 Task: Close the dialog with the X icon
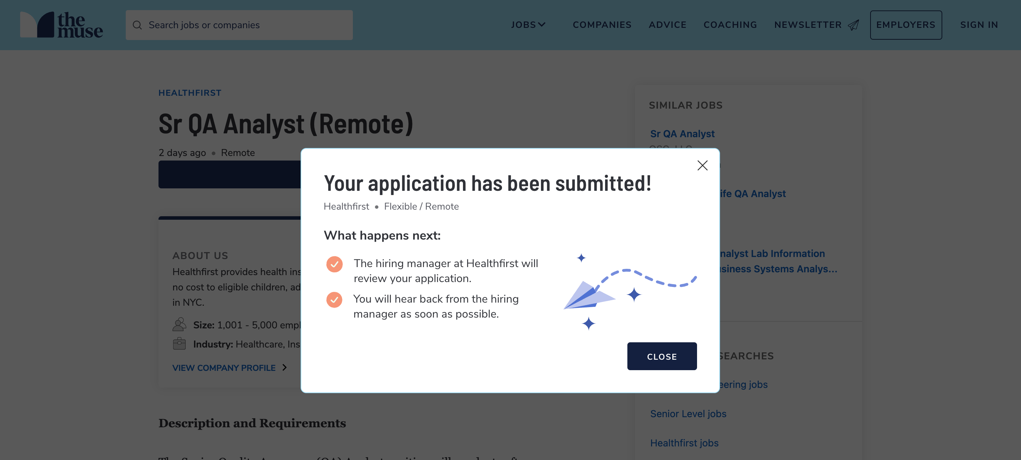(702, 165)
